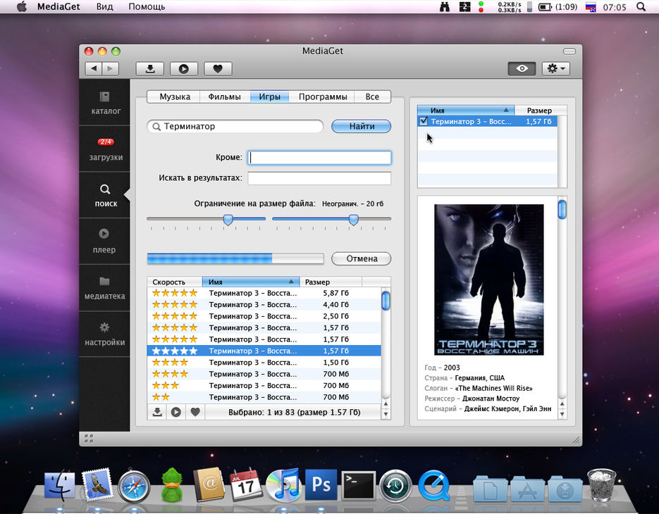Image resolution: width=659 pixels, height=514 pixels.
Task: Launch iTunes from the dock
Action: click(x=284, y=486)
